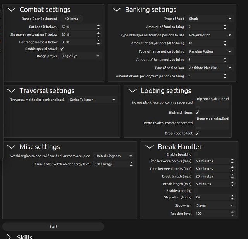Enable breaking checkbox in Break Handler
Image resolution: width=248 pixels, height=239 pixels.
pyautogui.click(x=196, y=154)
